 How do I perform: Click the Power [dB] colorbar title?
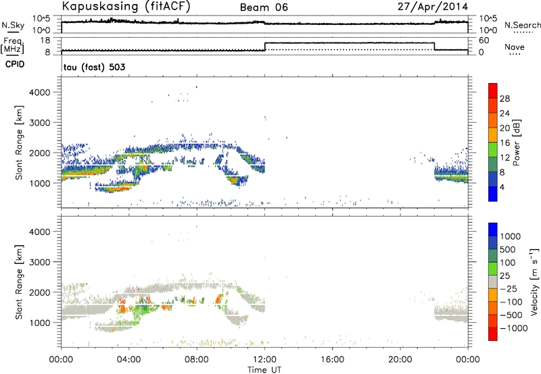[516, 142]
